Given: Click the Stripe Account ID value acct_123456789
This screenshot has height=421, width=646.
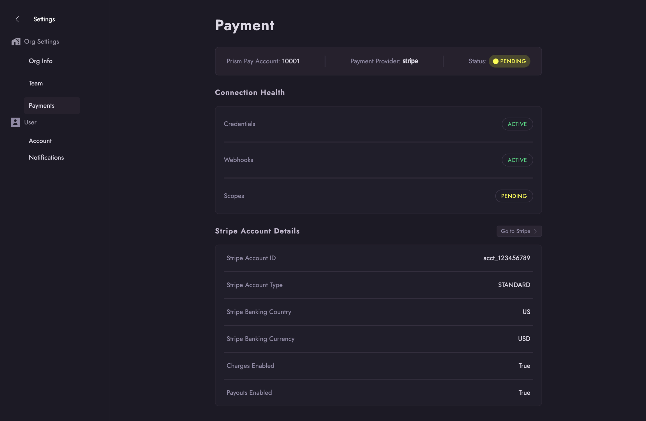Looking at the screenshot, I should [506, 258].
